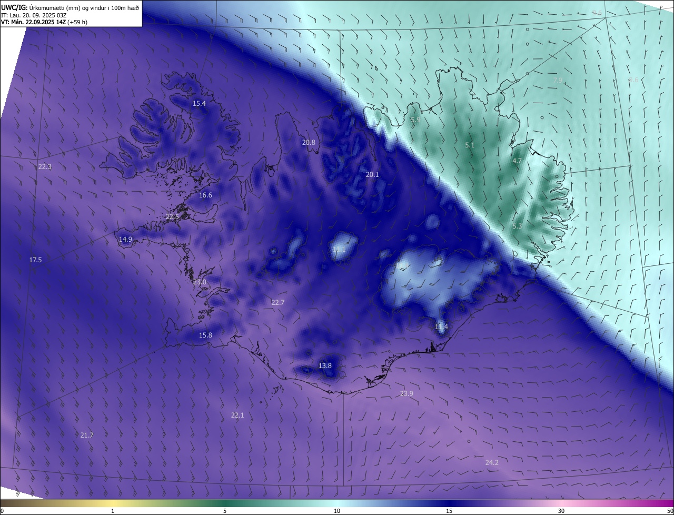Click the 11.4 value below the glacier

click(441, 327)
